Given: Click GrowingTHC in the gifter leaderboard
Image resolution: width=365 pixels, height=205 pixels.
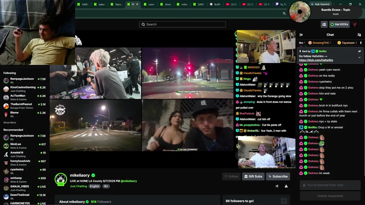Looking at the screenshot, I should tap(320, 43).
